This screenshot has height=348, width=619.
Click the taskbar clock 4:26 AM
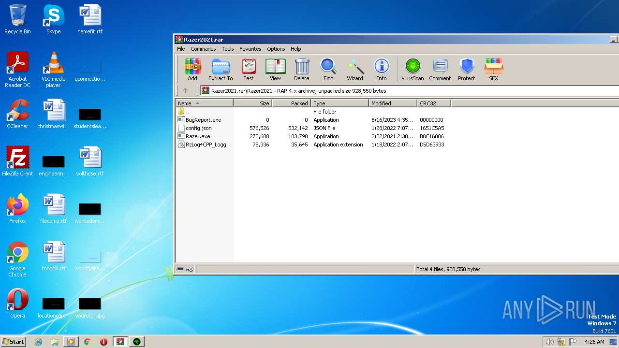[594, 342]
